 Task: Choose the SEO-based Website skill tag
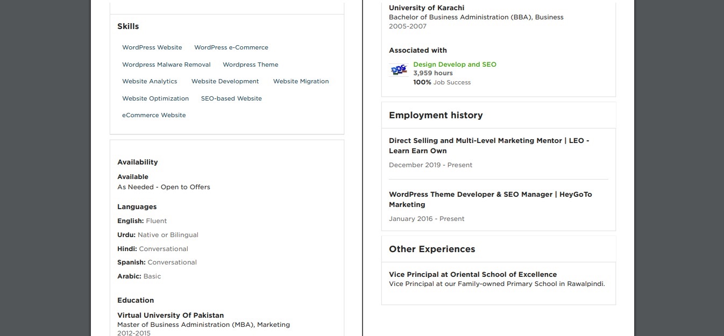coord(231,98)
